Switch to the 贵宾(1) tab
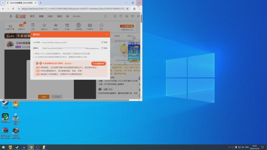 (130, 36)
